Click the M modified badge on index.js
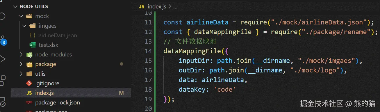The width and height of the screenshot is (380, 112). (x=121, y=93)
